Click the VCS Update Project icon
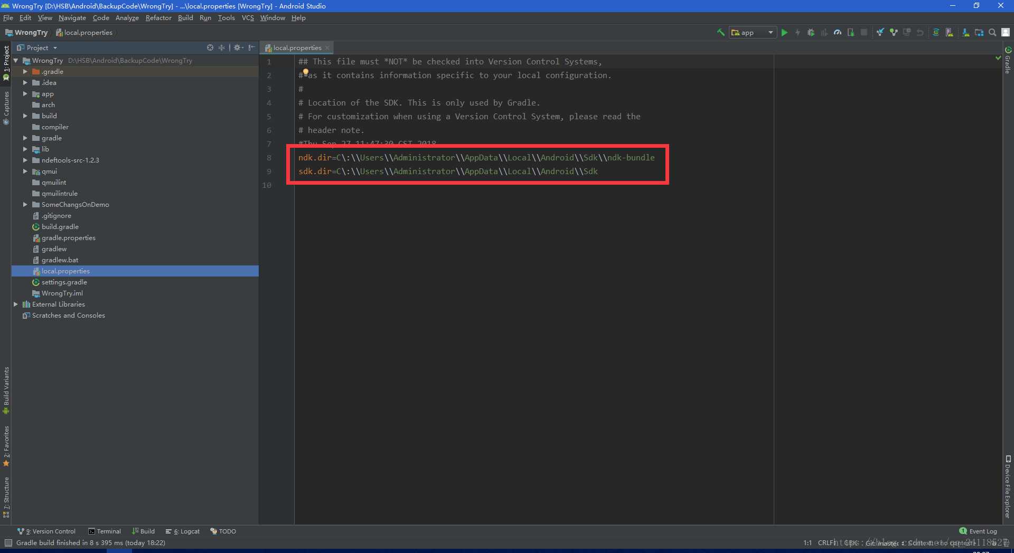The height and width of the screenshot is (553, 1014). pyautogui.click(x=880, y=33)
